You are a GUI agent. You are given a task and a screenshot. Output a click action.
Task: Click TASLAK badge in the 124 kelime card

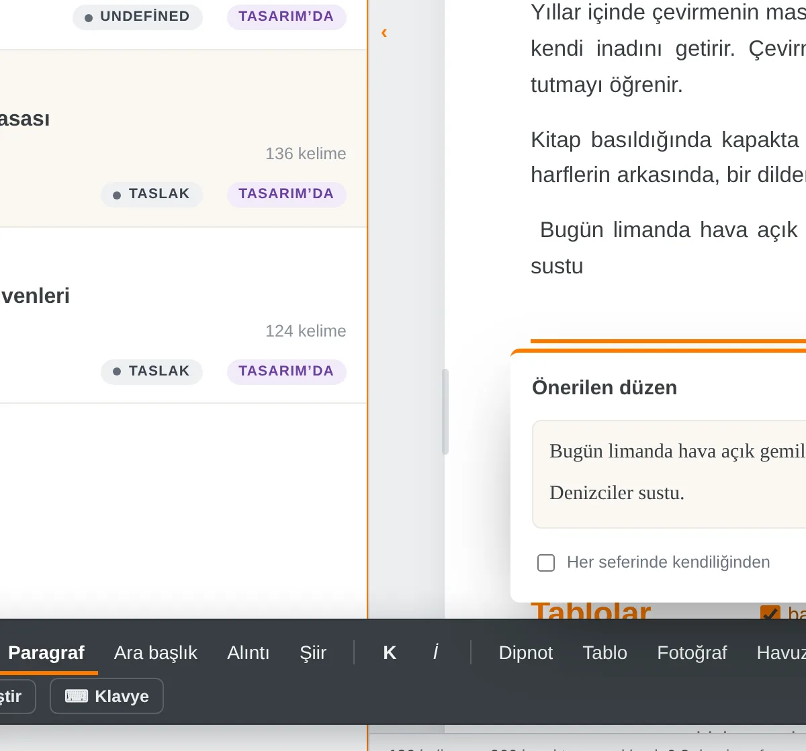(152, 371)
